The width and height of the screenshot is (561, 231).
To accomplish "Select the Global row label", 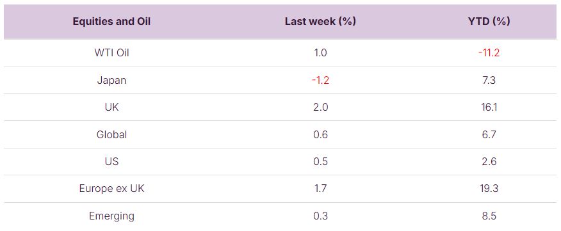I will click(111, 134).
